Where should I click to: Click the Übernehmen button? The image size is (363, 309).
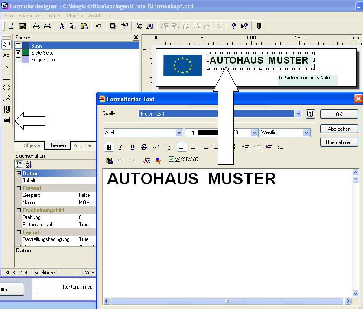(339, 142)
